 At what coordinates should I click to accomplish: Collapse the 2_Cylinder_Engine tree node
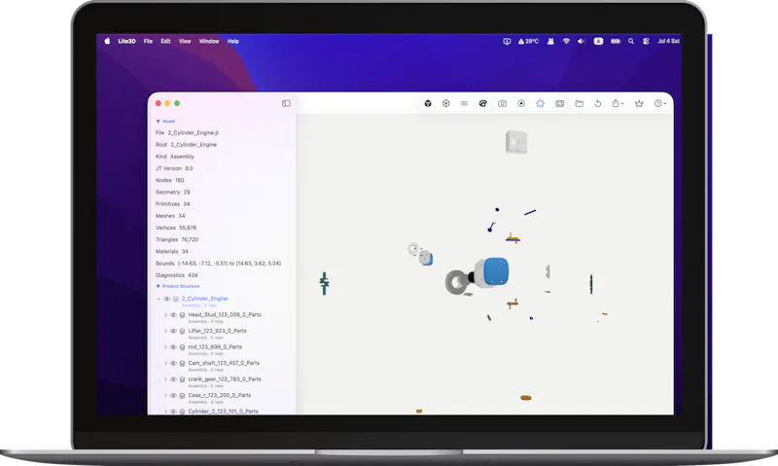pos(159,299)
